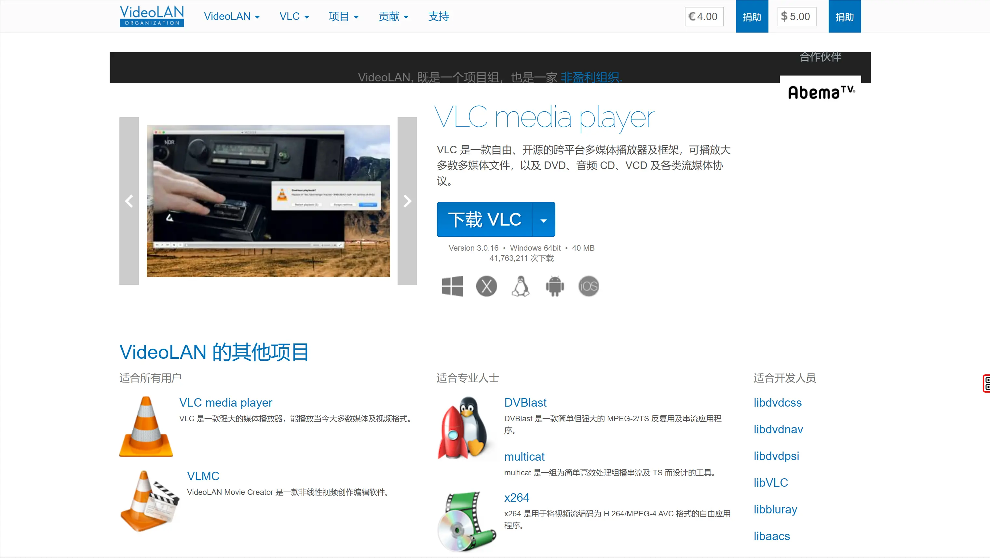Expand the download VLC dropdown arrow
Image resolution: width=990 pixels, height=558 pixels.
[x=543, y=220]
